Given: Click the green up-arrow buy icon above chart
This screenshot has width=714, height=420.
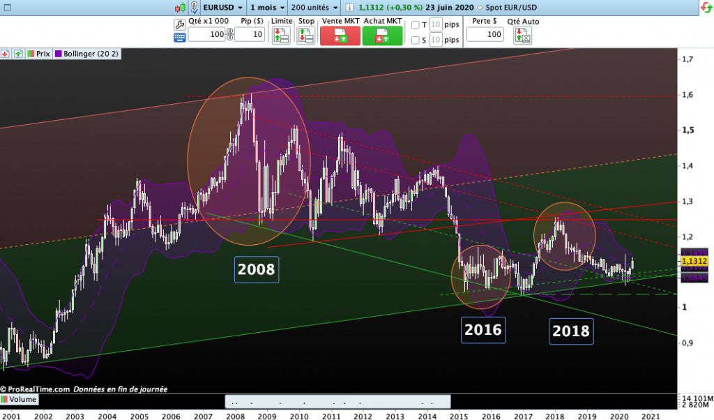Looking at the screenshot, I should point(18,53).
